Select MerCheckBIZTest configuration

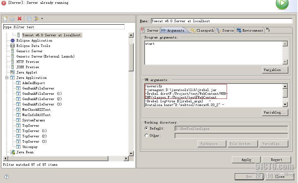pos(36,109)
